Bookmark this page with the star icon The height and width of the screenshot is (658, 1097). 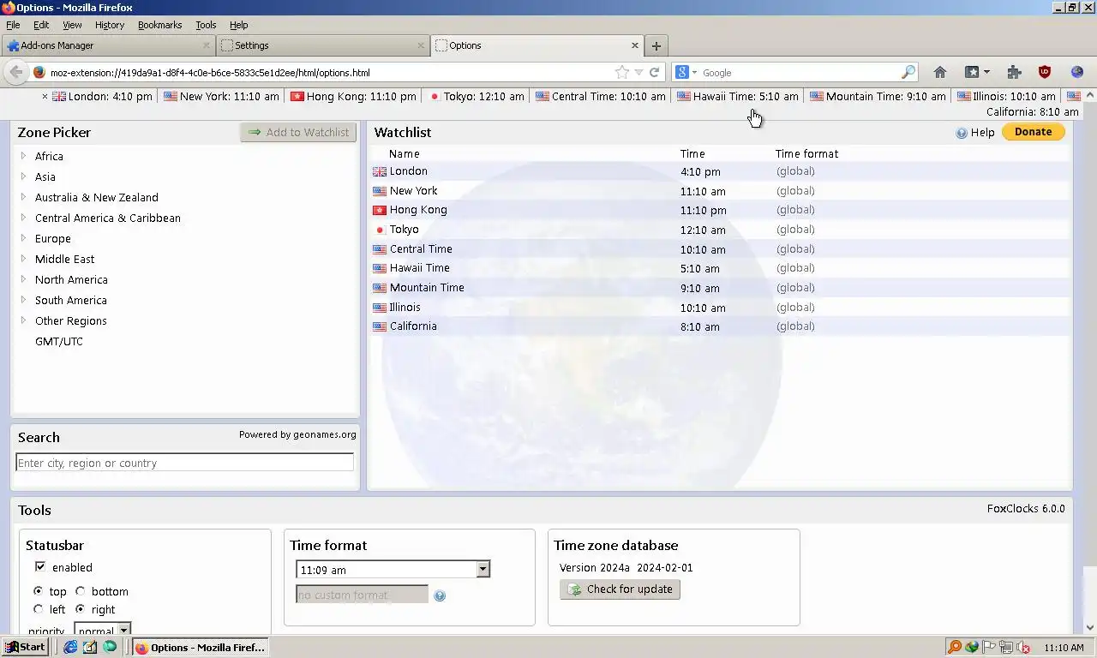click(622, 73)
